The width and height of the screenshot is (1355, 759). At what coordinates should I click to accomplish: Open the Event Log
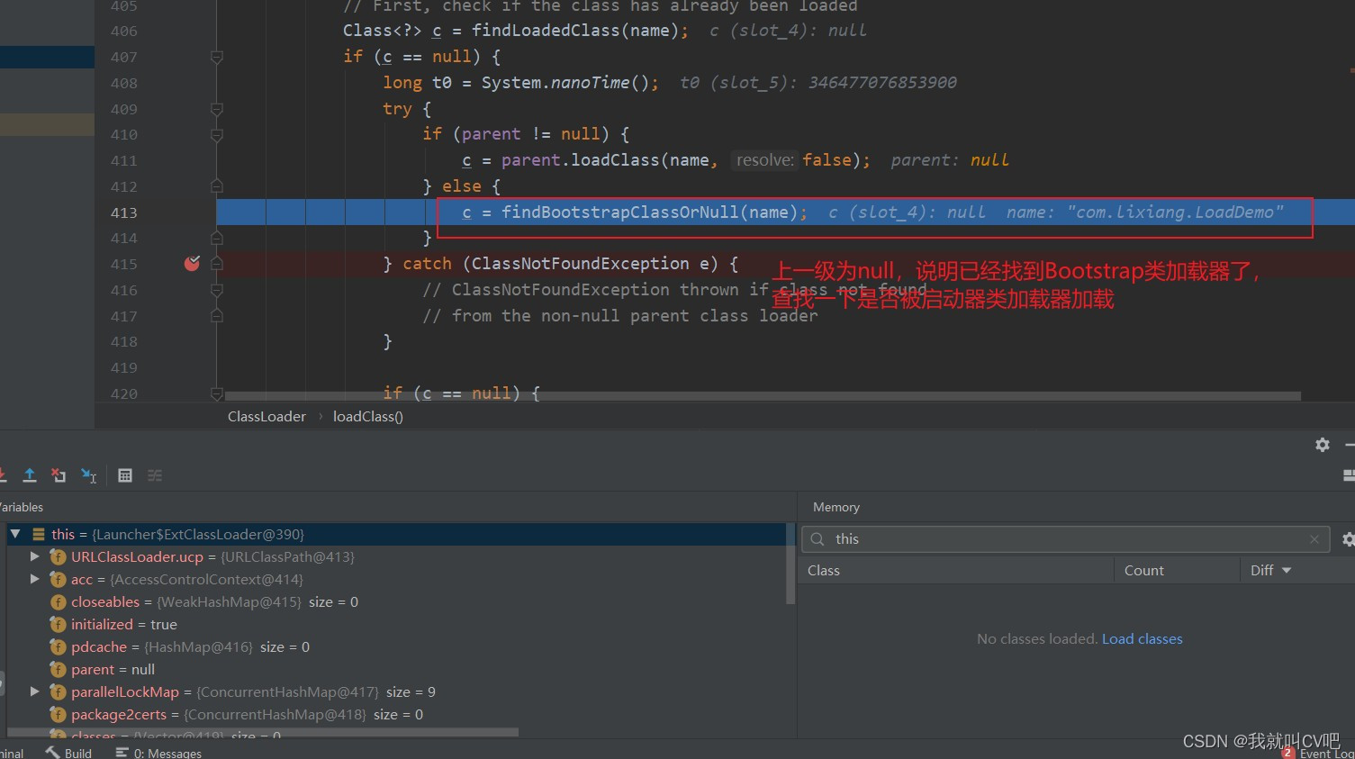click(x=1319, y=753)
